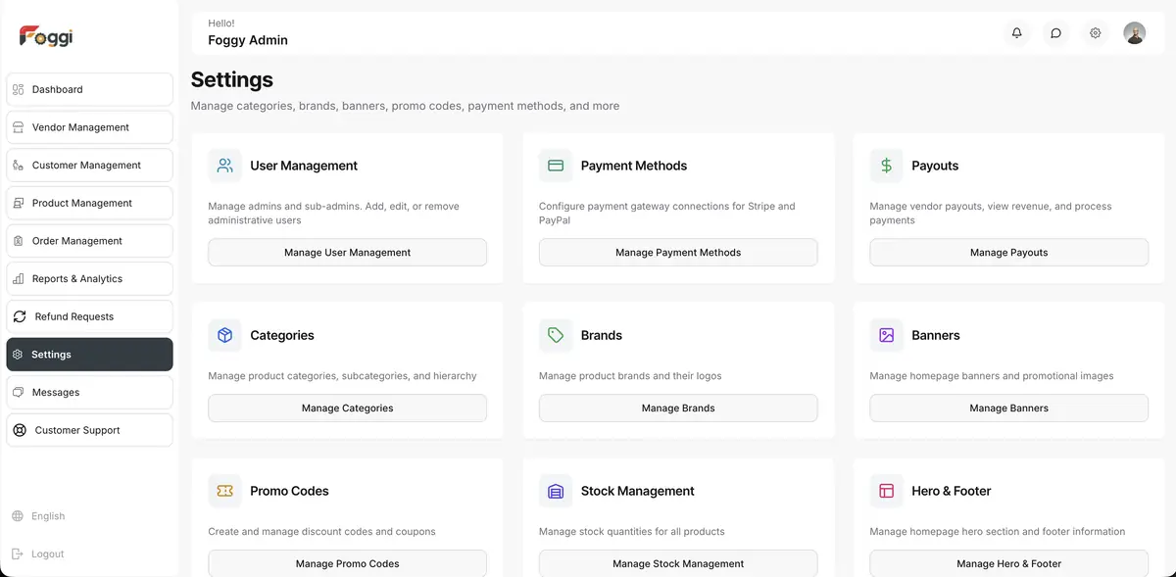Click the Manage Brands button
The image size is (1176, 577).
678,408
